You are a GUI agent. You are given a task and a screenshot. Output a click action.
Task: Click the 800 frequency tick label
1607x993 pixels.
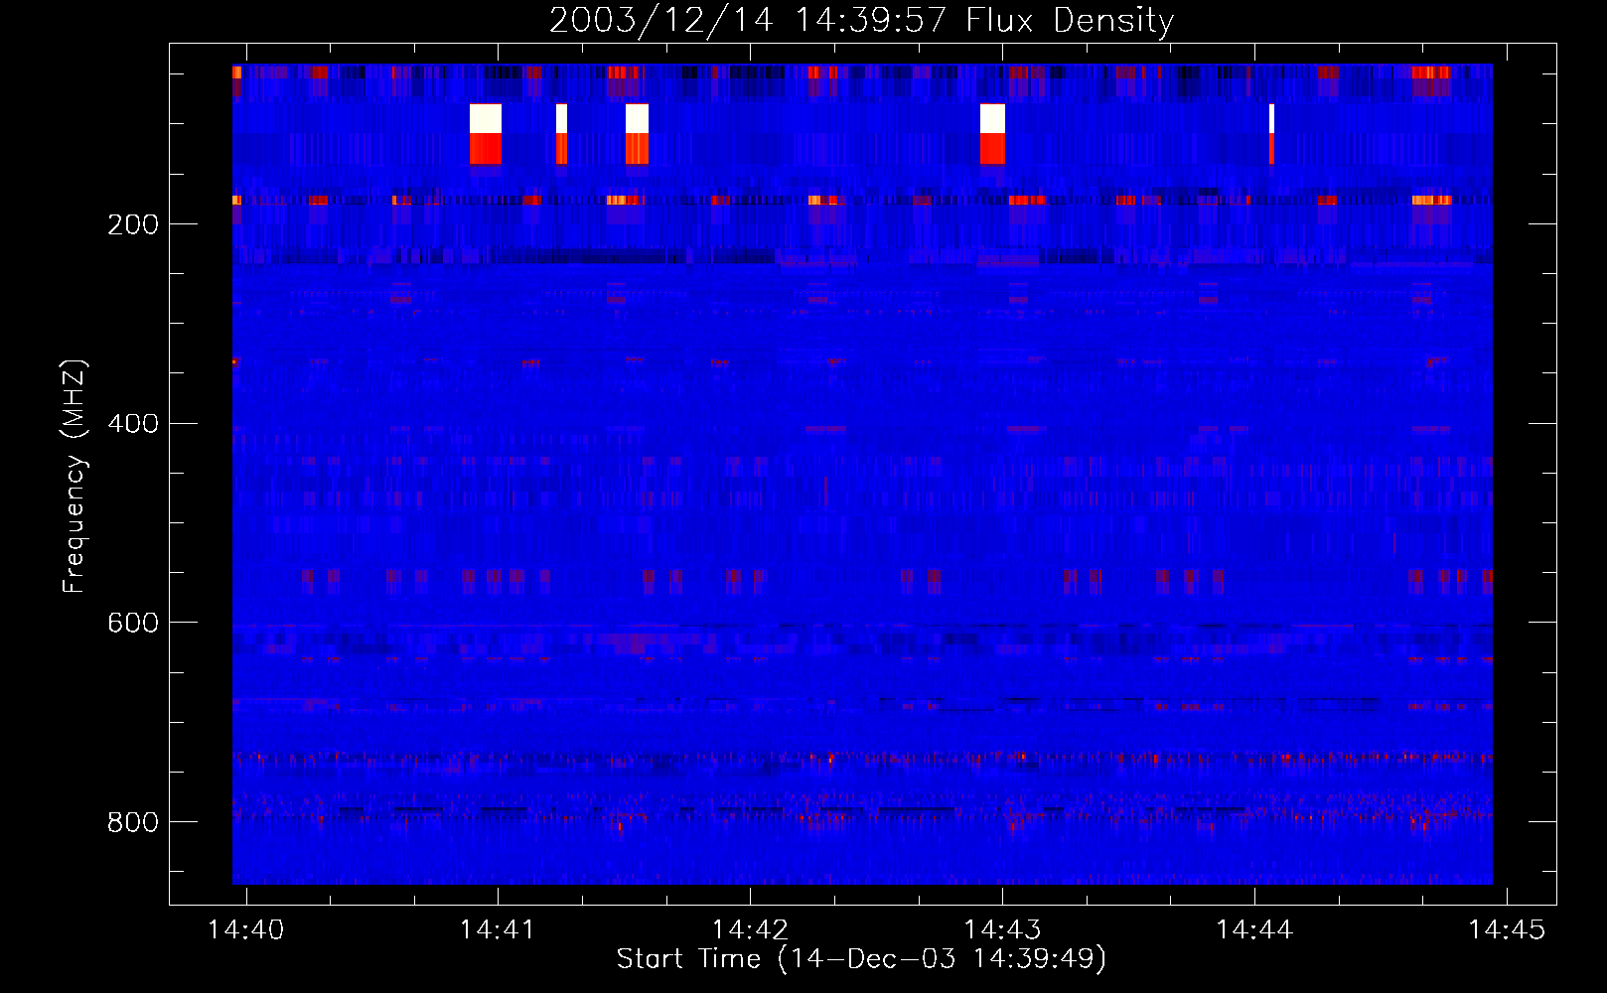click(x=133, y=822)
